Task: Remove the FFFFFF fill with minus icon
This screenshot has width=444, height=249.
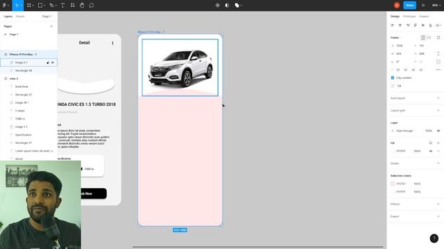Action: [x=438, y=151]
